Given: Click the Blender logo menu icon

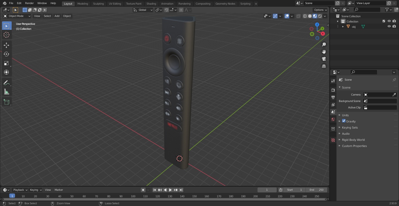Looking at the screenshot, I should pos(4,3).
